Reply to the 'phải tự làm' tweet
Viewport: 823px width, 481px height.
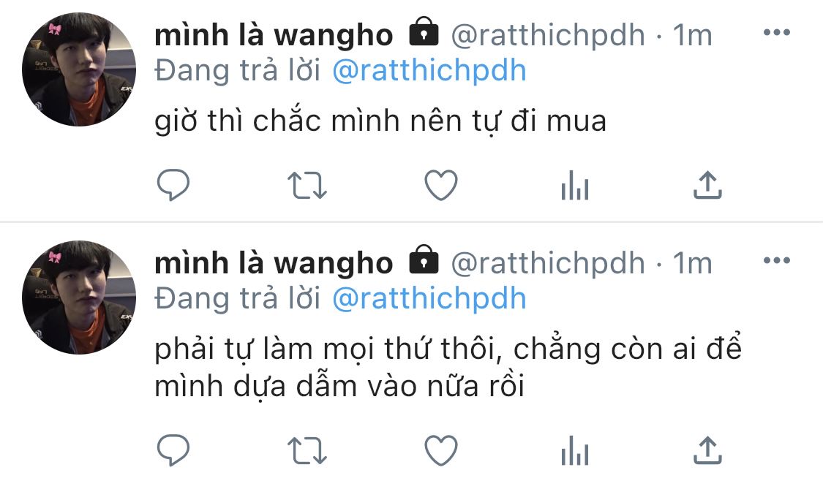click(x=173, y=450)
